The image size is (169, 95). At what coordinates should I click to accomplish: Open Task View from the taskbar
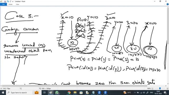point(44,93)
